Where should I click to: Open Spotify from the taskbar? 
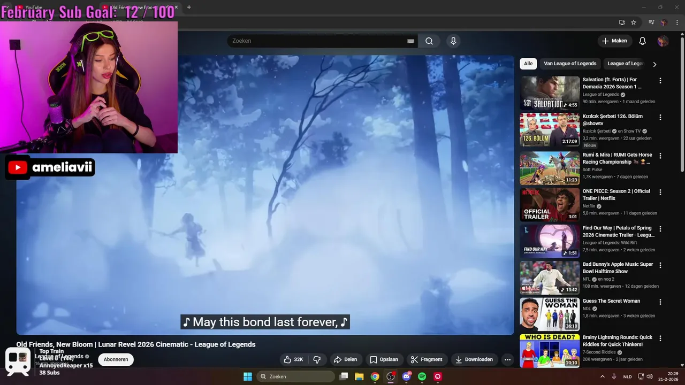422,376
